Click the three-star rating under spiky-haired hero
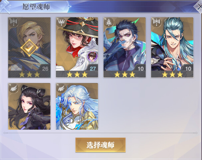 124,74
